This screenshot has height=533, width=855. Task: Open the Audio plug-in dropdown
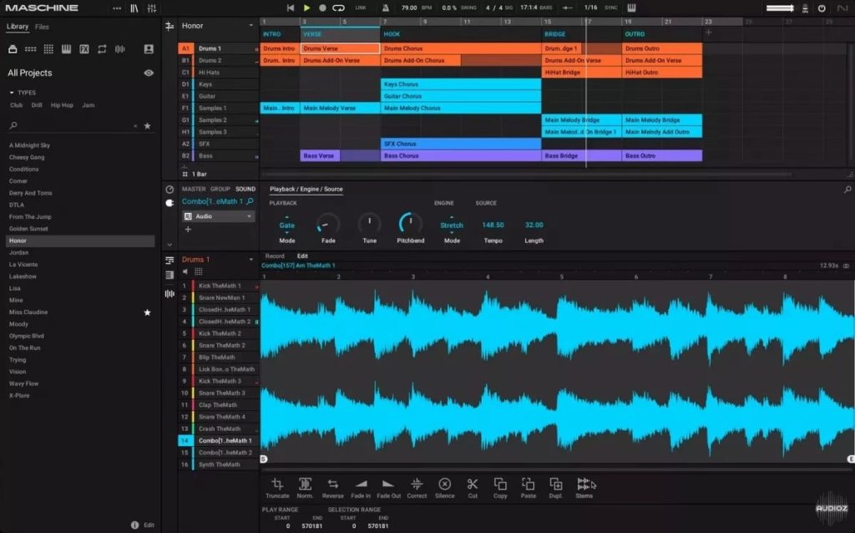click(x=249, y=216)
